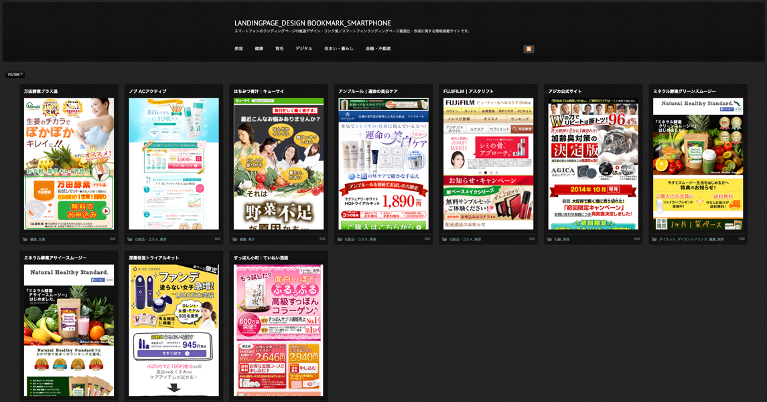The width and height of the screenshot is (767, 402).
Task: Click 飲料 tag under グリーンスムージー card
Action: (721, 239)
